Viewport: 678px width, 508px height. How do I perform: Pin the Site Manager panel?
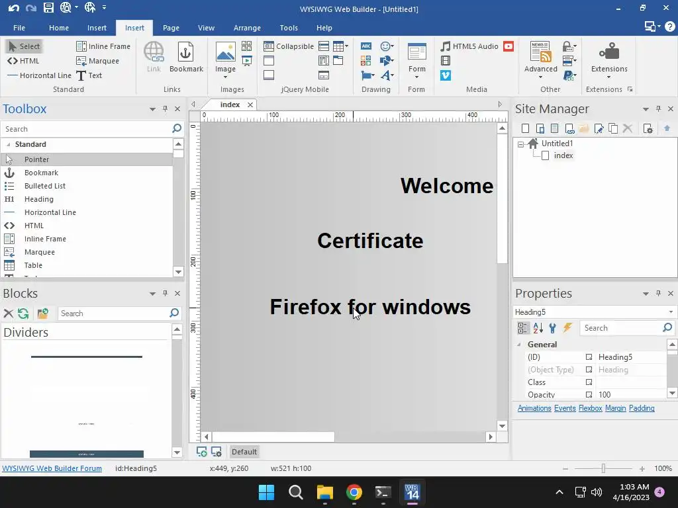(659, 109)
